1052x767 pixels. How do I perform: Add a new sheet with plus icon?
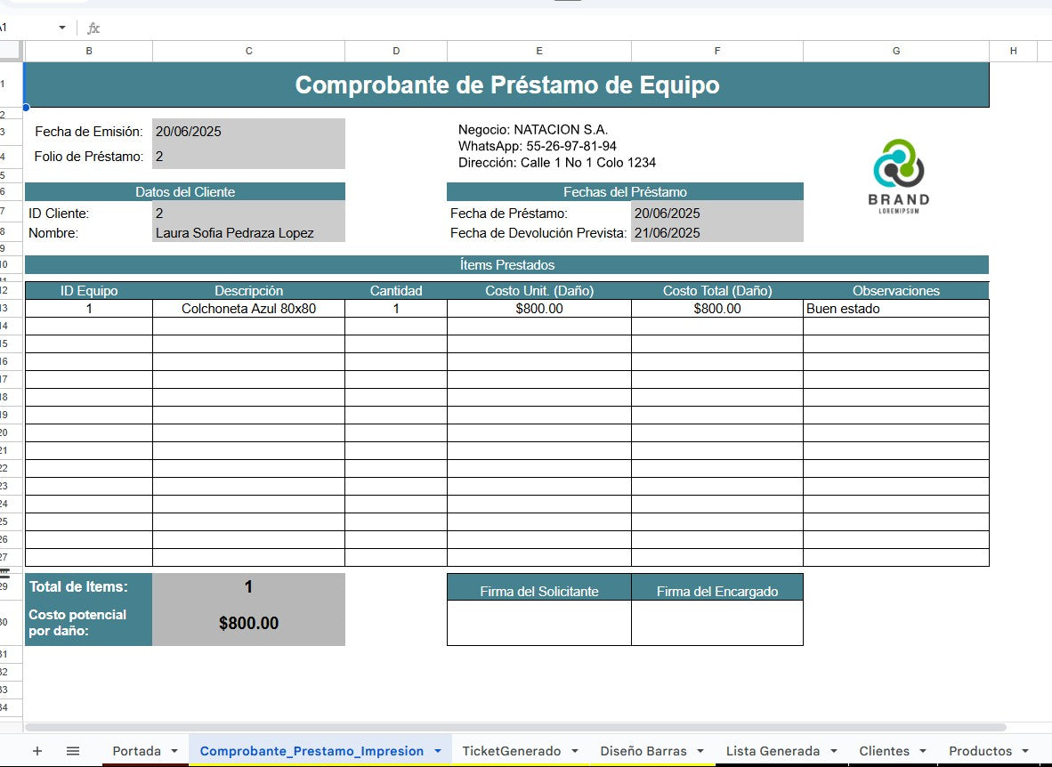pos(37,751)
